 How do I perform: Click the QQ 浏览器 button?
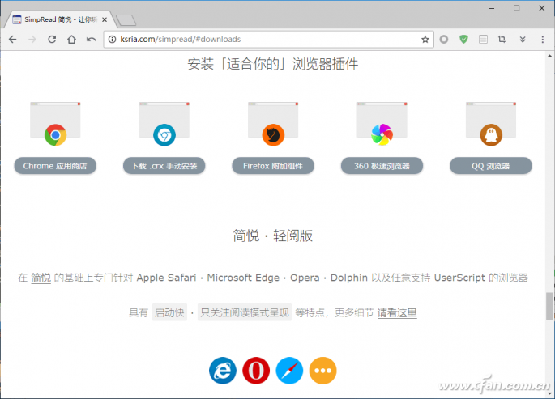point(491,166)
